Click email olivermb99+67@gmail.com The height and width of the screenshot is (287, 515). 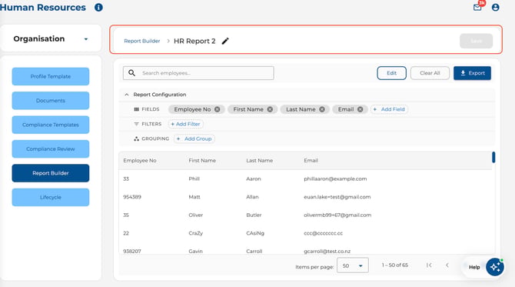click(x=337, y=215)
